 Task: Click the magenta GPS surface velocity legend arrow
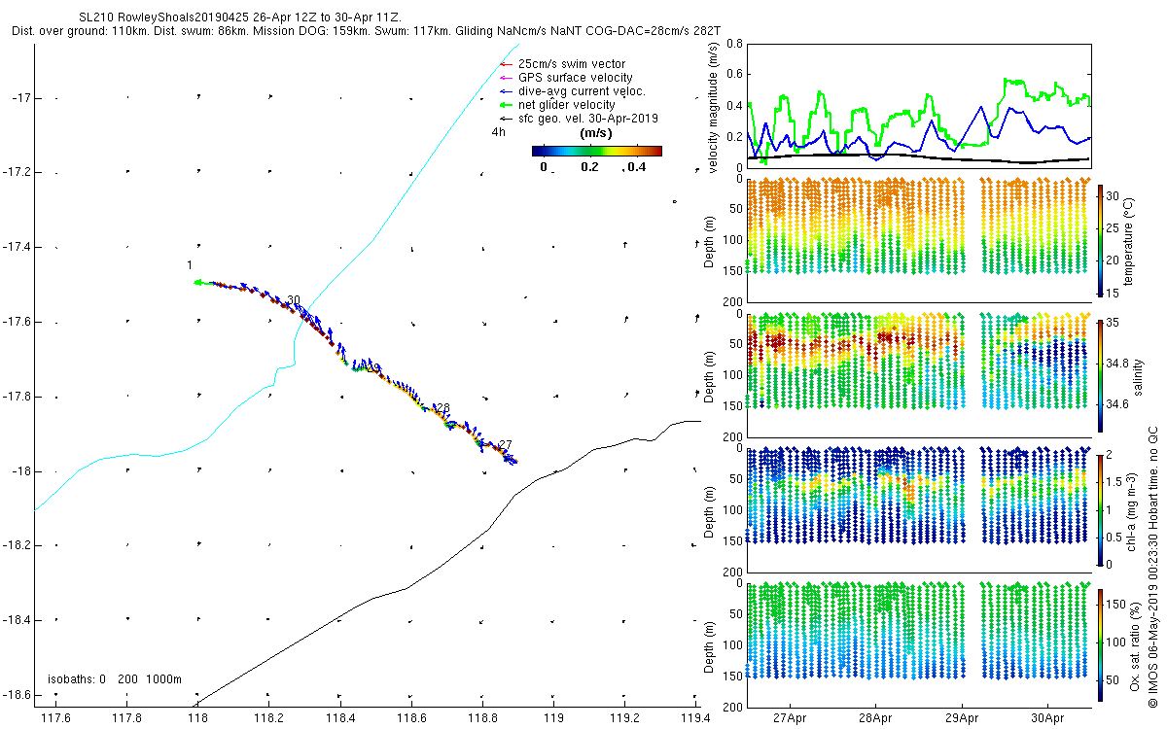[506, 78]
